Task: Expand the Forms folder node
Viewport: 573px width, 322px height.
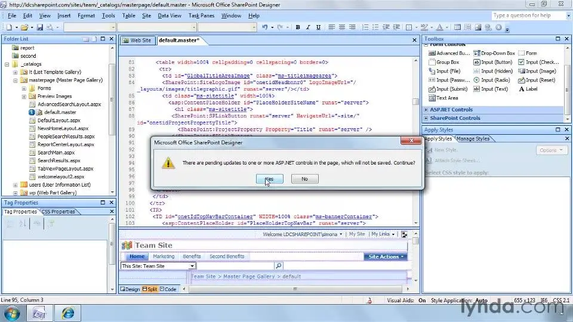Action: [24, 88]
